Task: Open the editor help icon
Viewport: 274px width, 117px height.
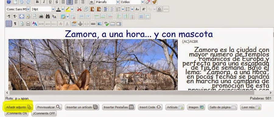Action: pos(9,2)
